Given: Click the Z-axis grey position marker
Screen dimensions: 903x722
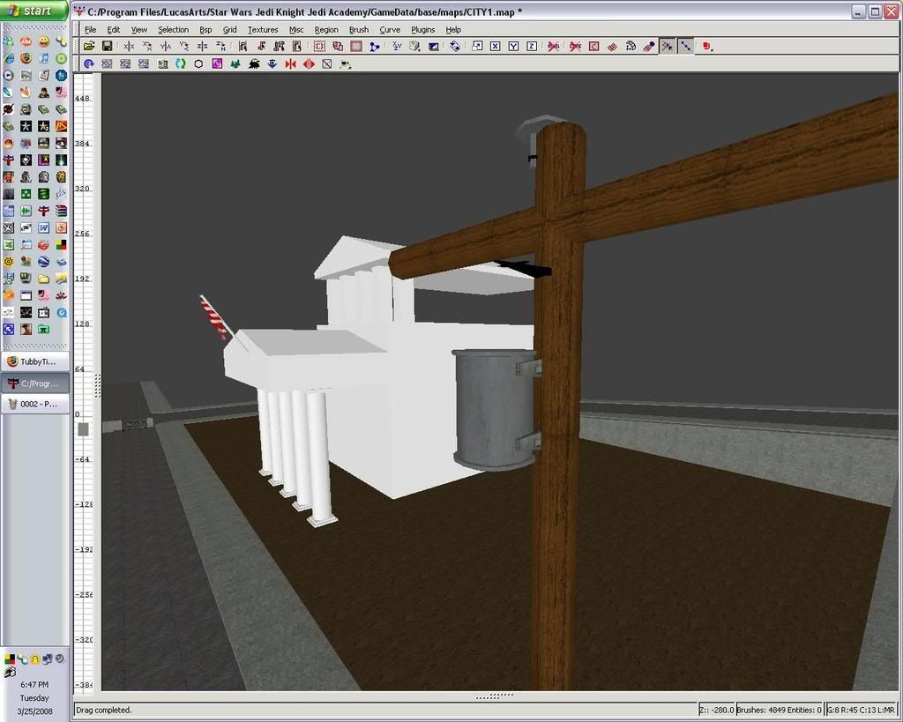Looking at the screenshot, I should point(83,429).
